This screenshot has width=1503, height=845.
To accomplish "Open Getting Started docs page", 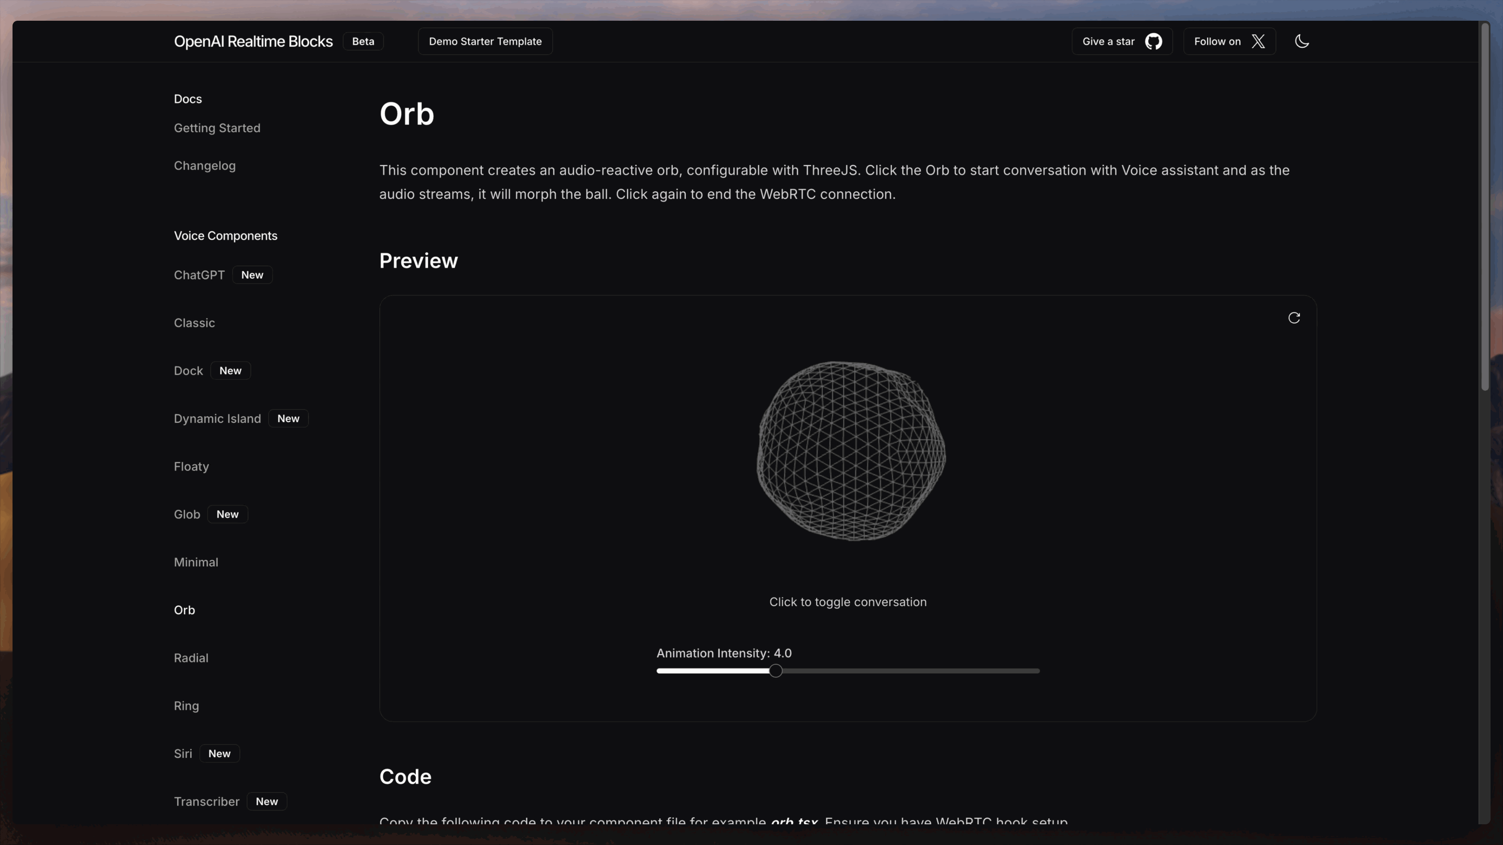I will pos(217,128).
